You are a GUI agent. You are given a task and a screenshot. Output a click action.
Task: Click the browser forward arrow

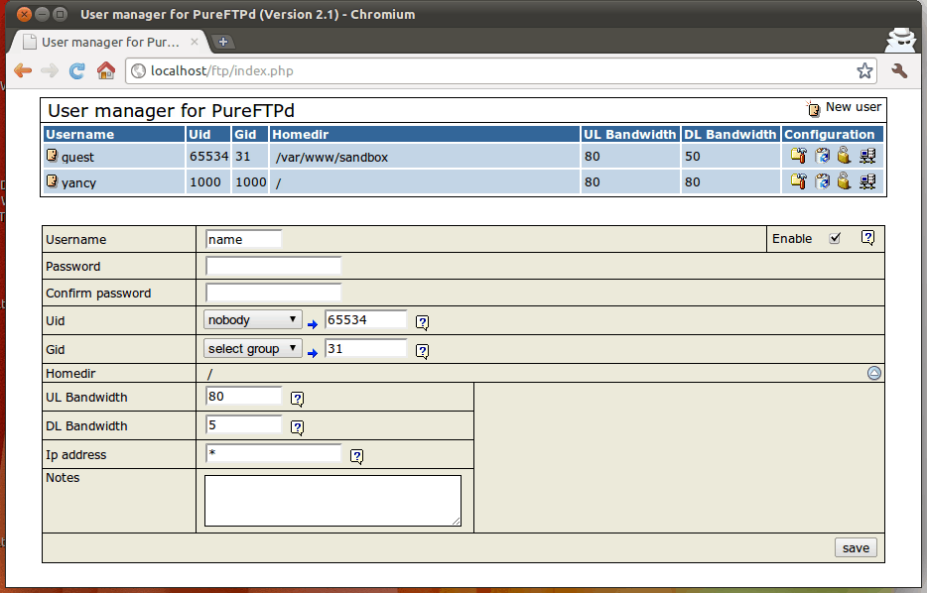coord(50,70)
